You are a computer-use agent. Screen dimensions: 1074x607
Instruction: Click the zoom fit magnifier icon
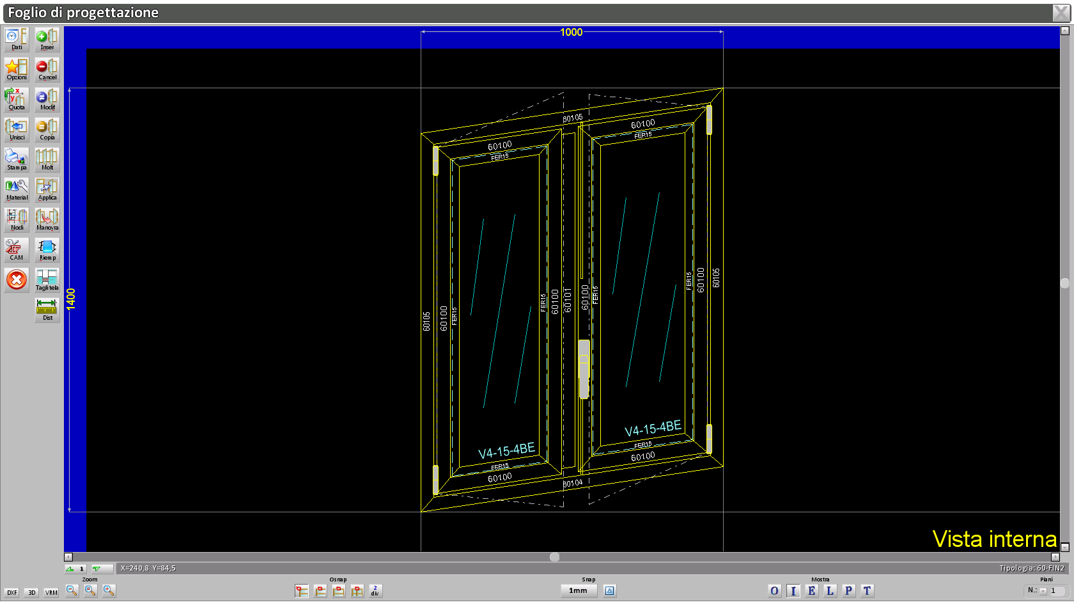(91, 591)
